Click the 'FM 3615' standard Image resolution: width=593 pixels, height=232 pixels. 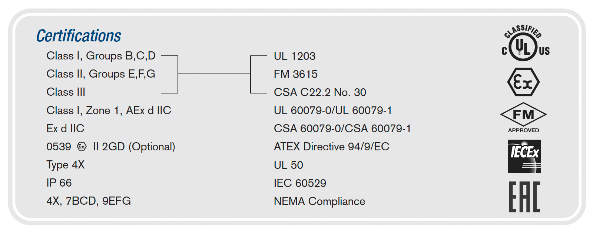point(296,74)
